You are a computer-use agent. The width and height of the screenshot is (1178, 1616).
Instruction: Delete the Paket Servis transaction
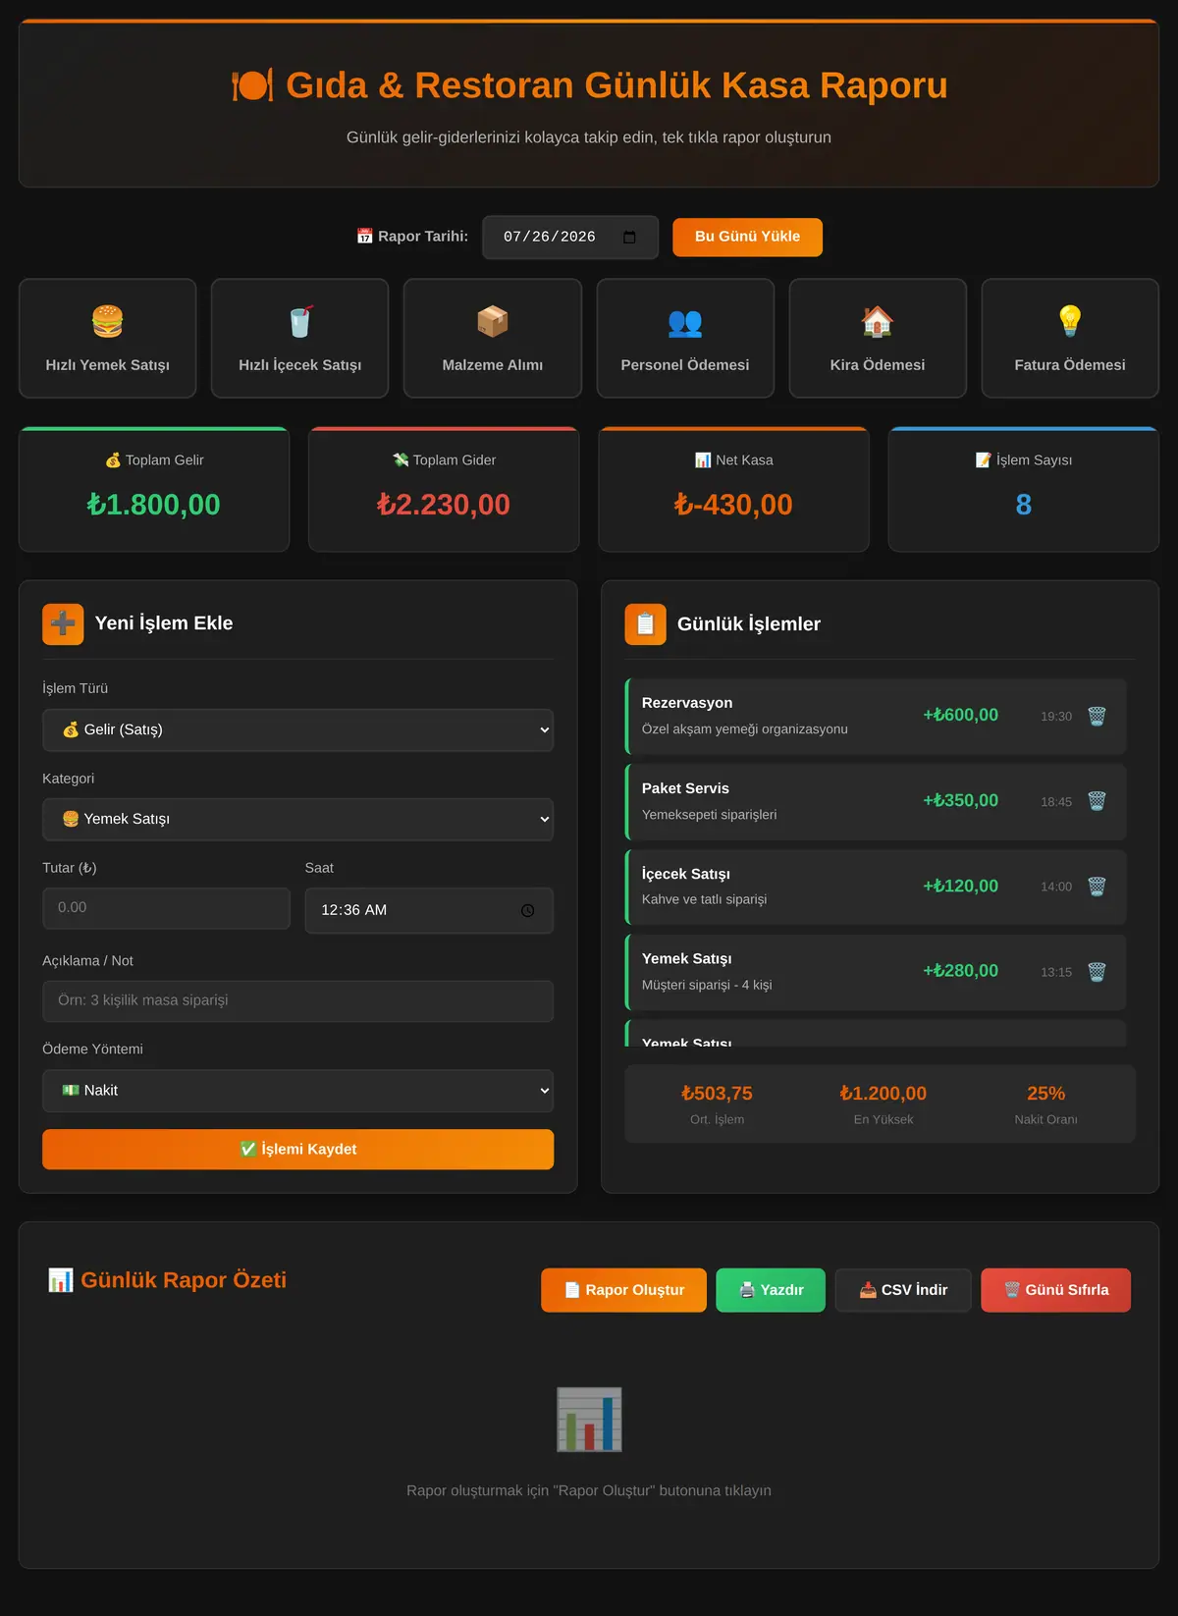[1097, 801]
